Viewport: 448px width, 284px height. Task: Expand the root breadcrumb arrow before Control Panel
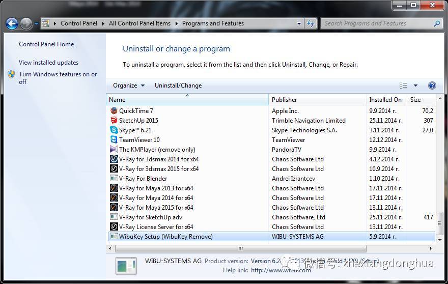pos(54,24)
